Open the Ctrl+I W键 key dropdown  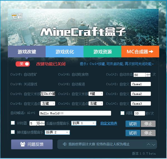[101, 94]
